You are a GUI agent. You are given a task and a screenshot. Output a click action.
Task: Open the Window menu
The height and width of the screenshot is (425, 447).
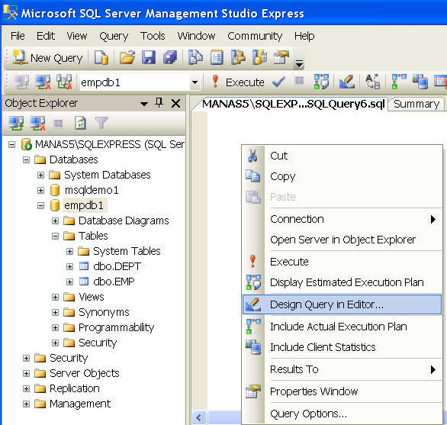pyautogui.click(x=196, y=36)
